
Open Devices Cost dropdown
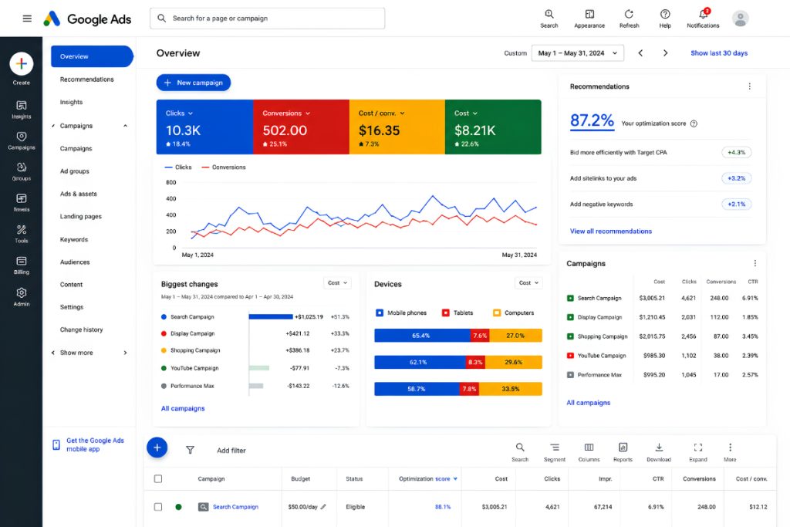tap(528, 283)
